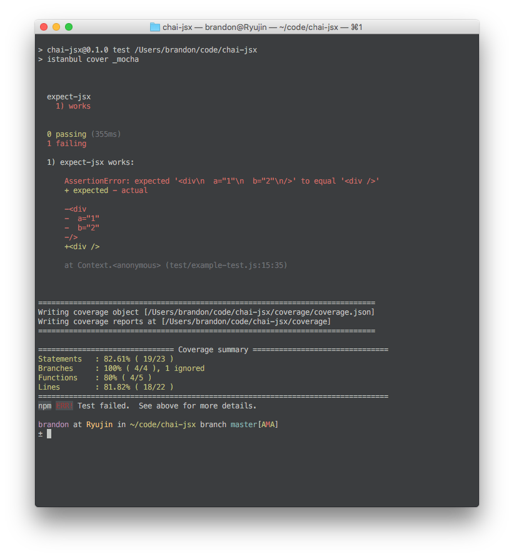Click the Branches 100% coverage line

pyautogui.click(x=121, y=368)
